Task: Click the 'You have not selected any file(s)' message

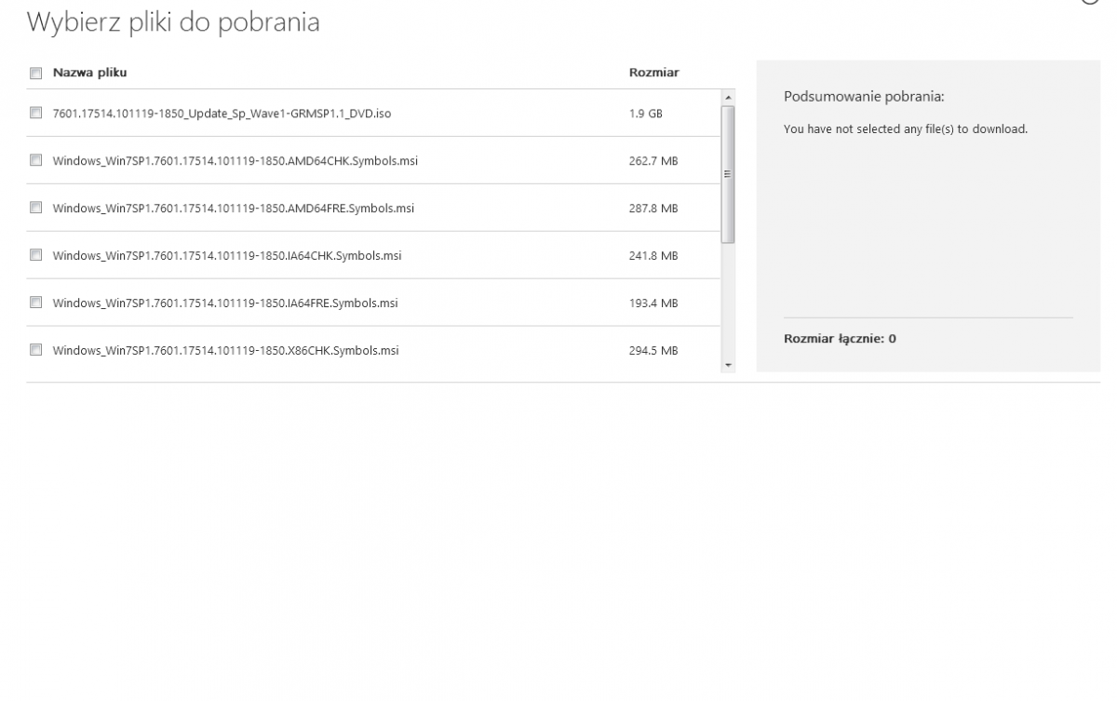Action: pyautogui.click(x=906, y=129)
